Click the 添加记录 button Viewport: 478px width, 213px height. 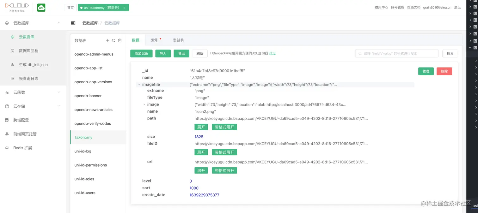click(x=141, y=54)
